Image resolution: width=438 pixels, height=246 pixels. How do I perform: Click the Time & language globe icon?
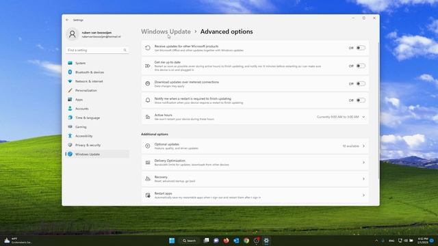(70, 118)
